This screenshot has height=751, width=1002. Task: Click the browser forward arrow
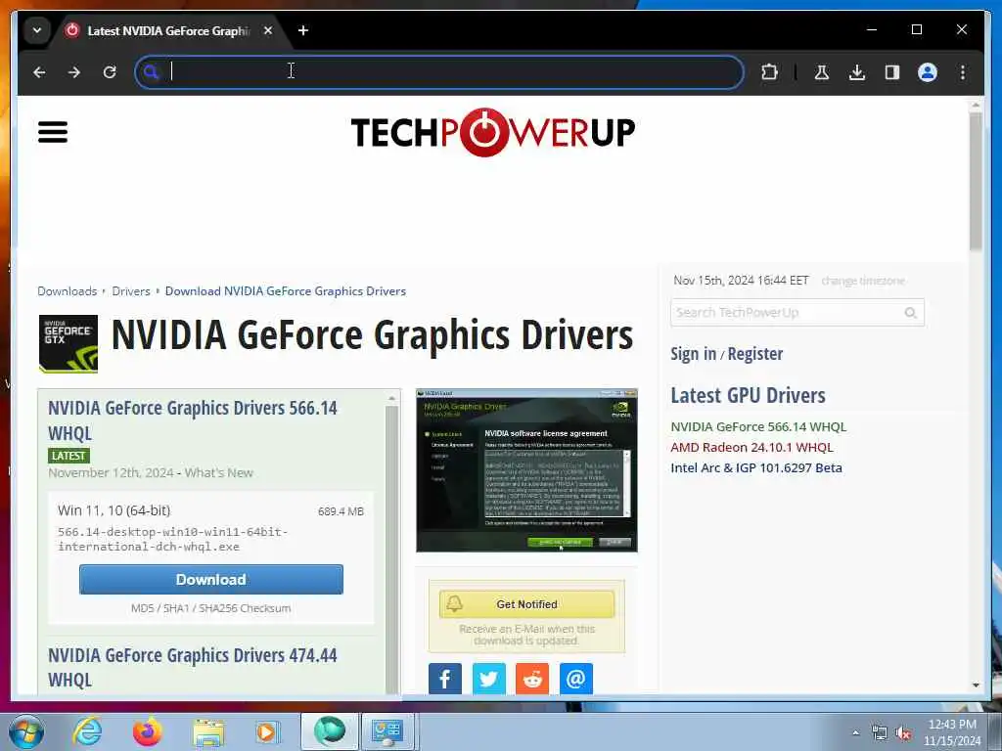74,72
